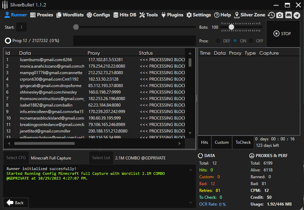Click the Telegram paper plane icon

[297, 15]
